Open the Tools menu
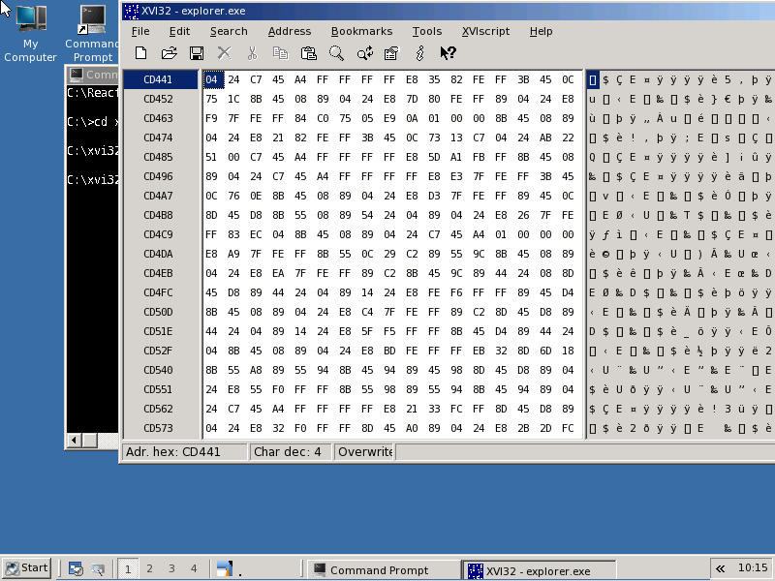 click(427, 31)
